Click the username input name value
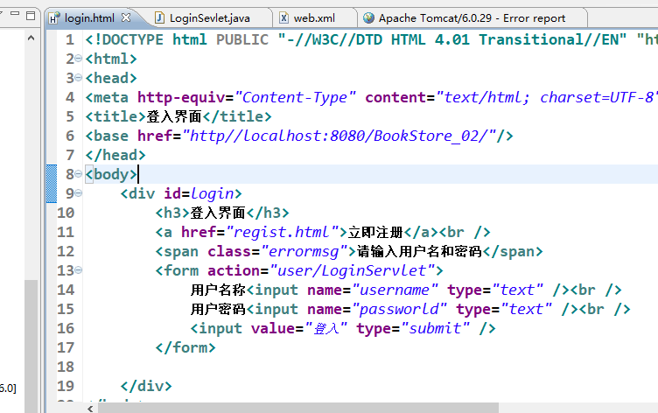Screen dimensions: 658x413 tap(395, 290)
